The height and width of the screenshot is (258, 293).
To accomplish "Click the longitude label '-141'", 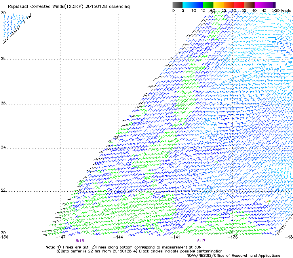I will coord(175,237).
